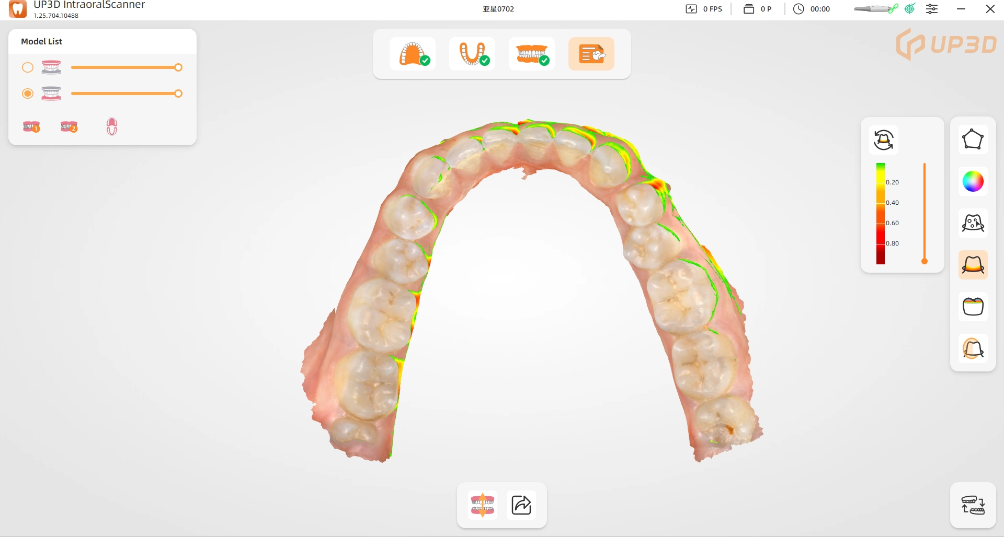Select the polygon selection tool
Viewport: 1004px width, 537px height.
tap(973, 139)
